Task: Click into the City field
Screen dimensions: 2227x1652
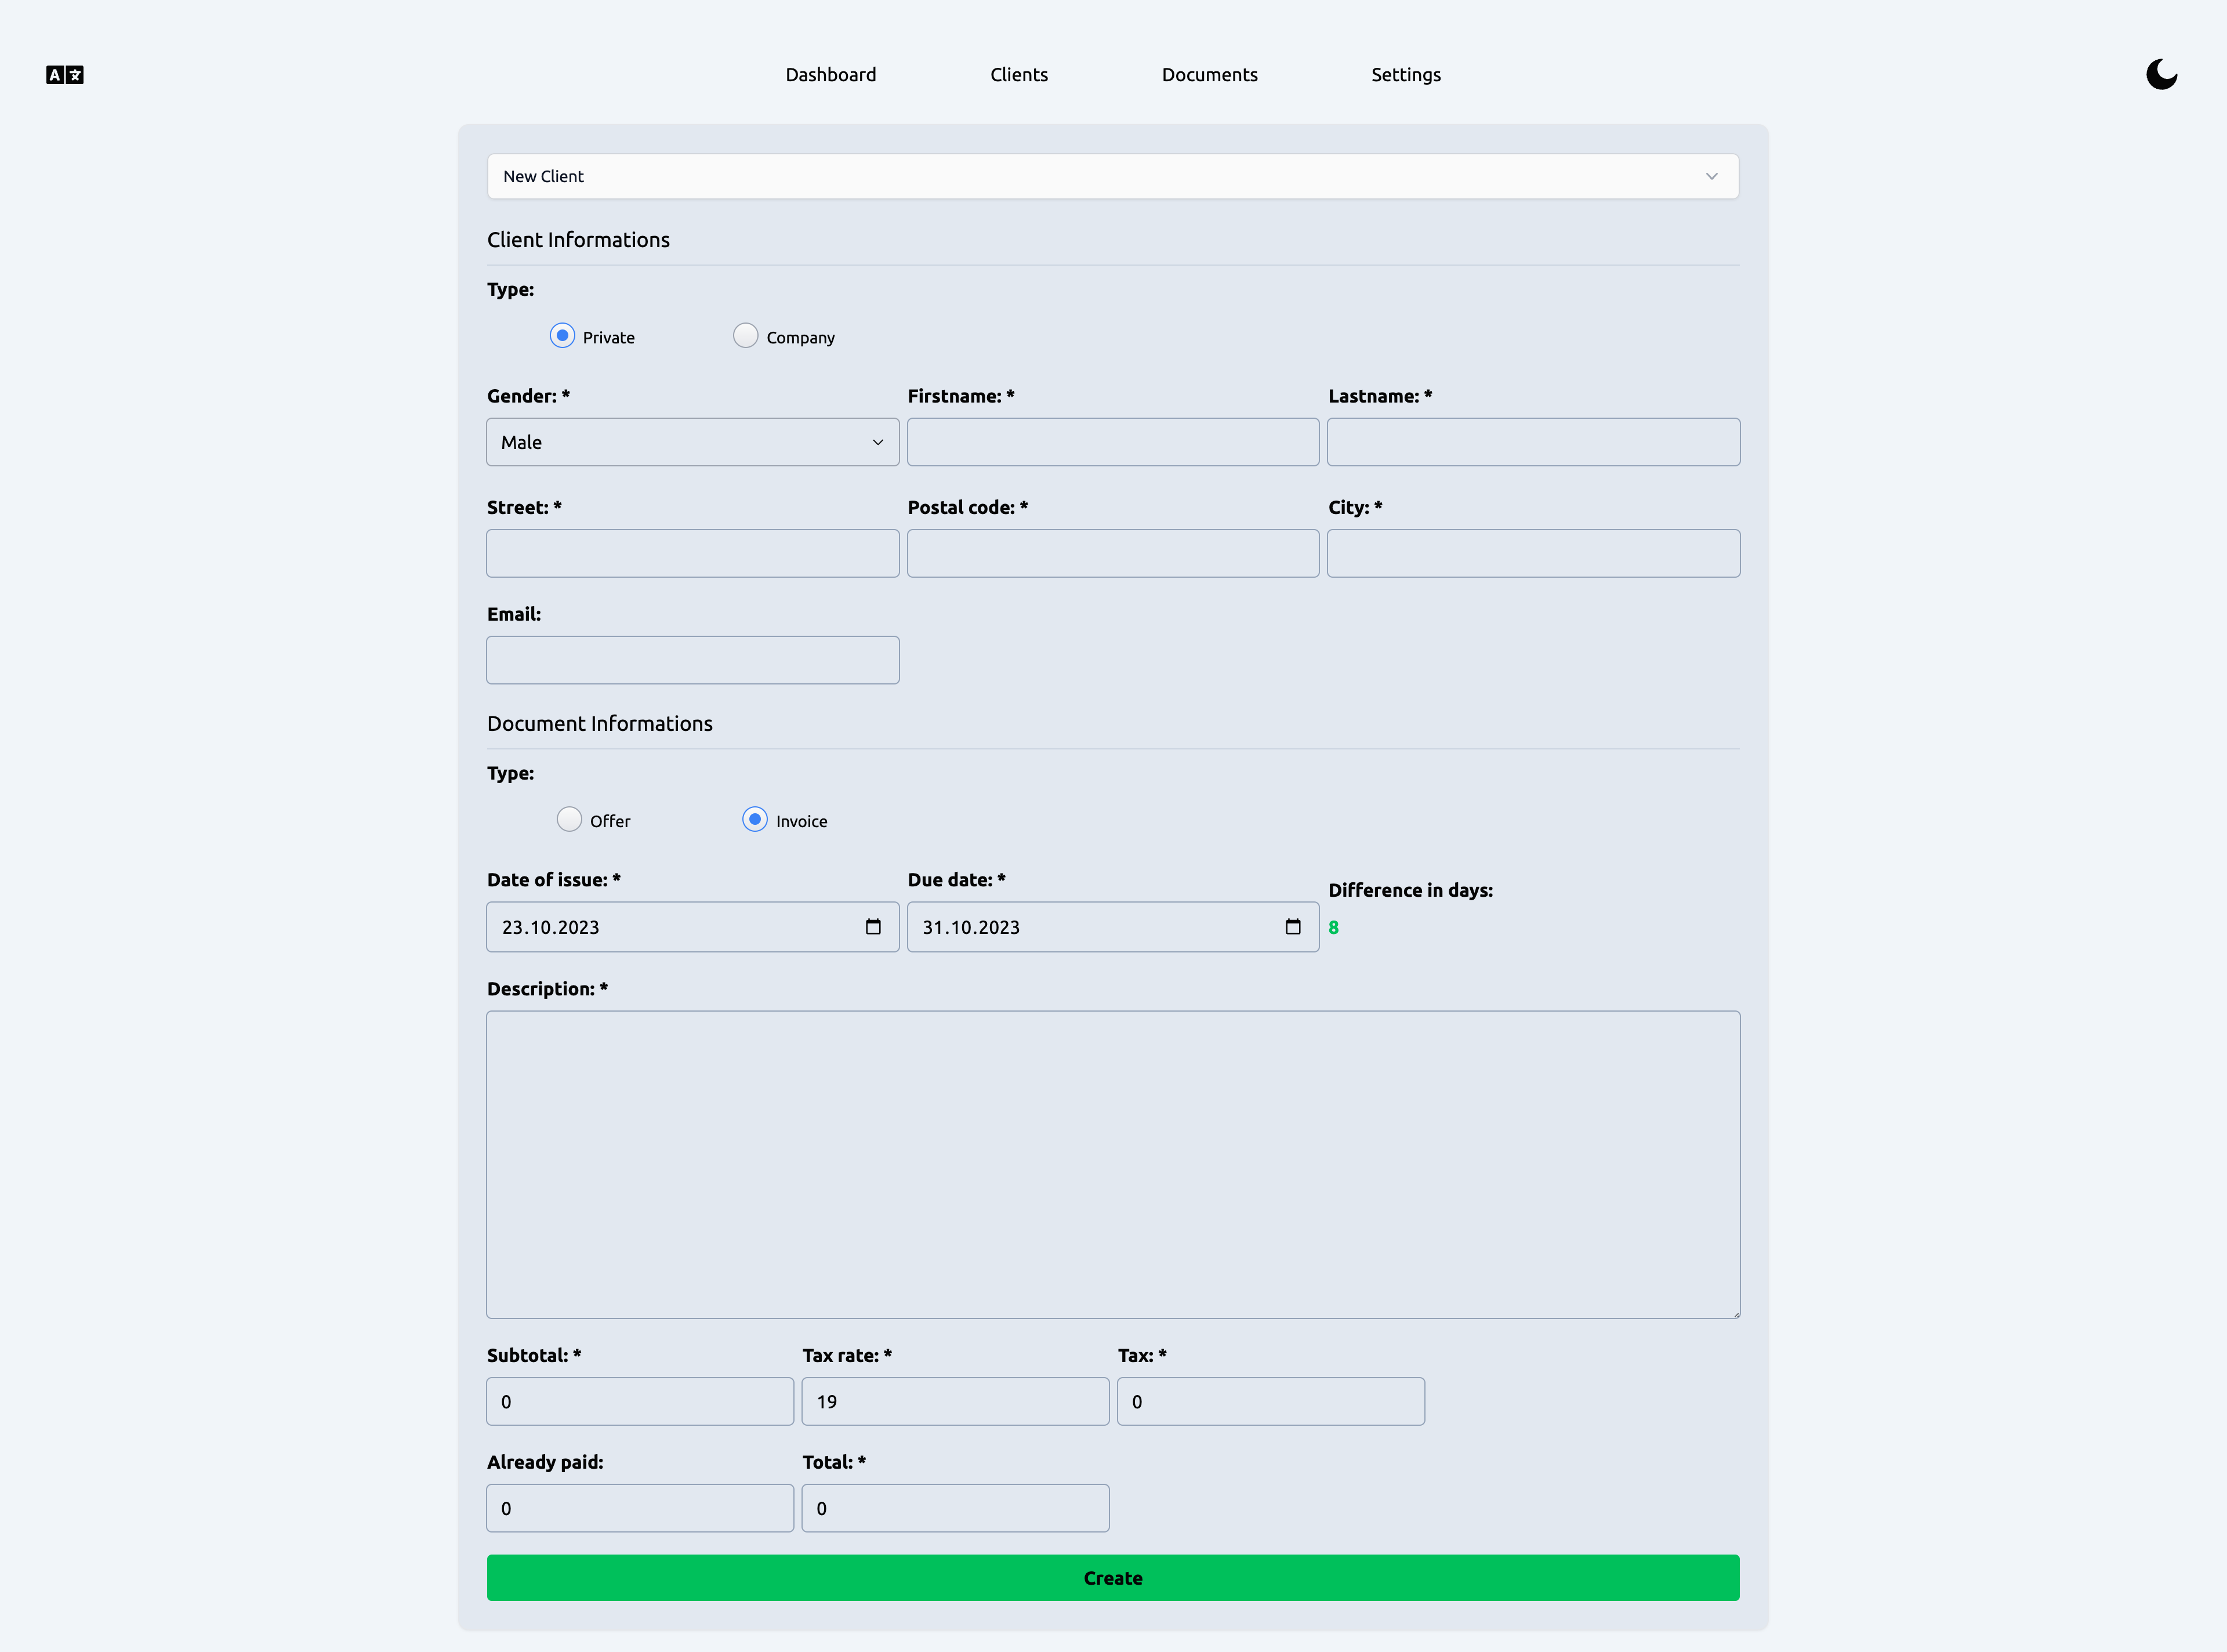Action: (x=1533, y=553)
